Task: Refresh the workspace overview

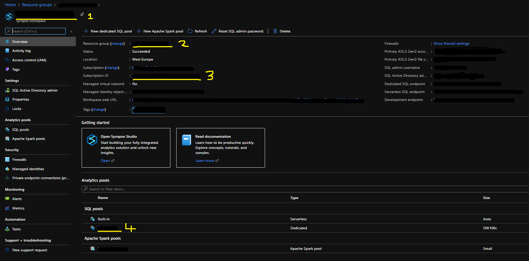Action: coord(197,31)
